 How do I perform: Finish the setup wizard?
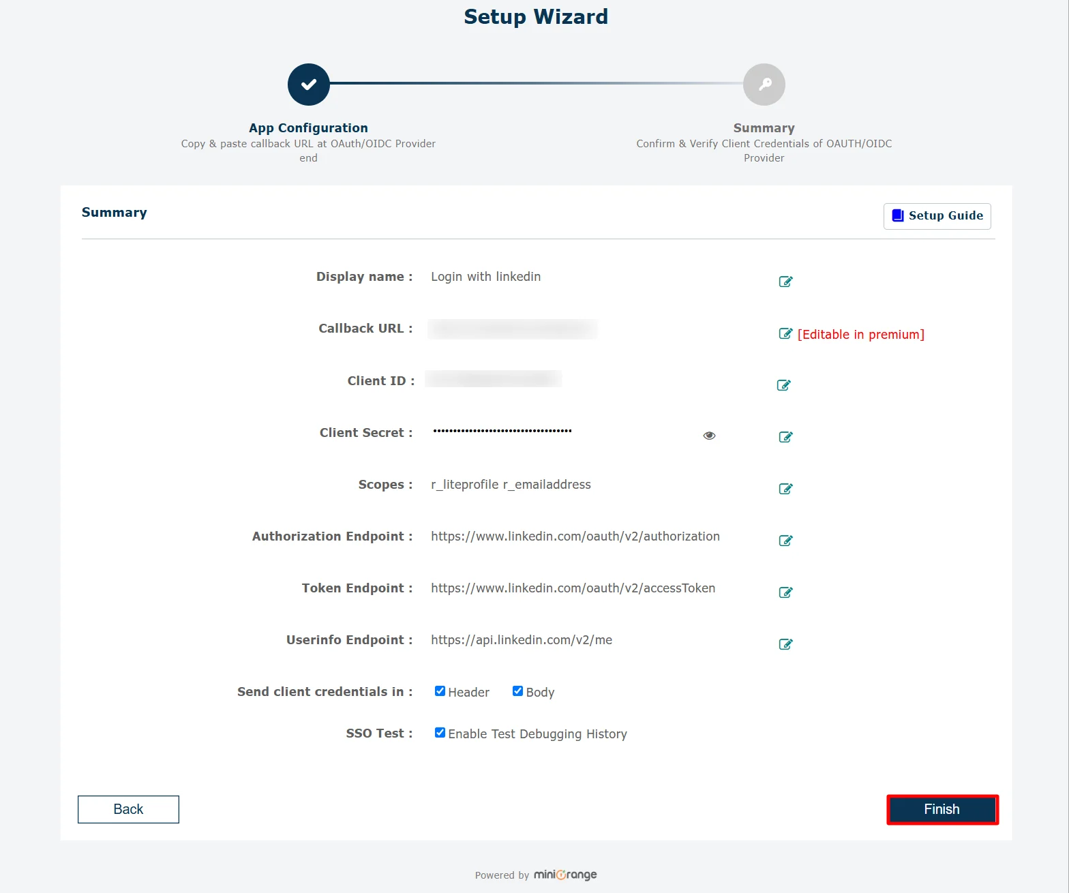coord(942,809)
